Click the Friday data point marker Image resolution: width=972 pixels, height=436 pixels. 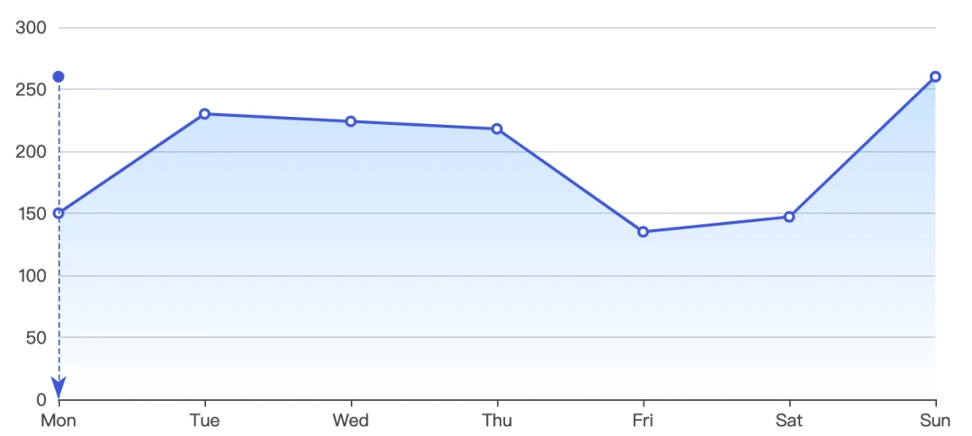(643, 232)
